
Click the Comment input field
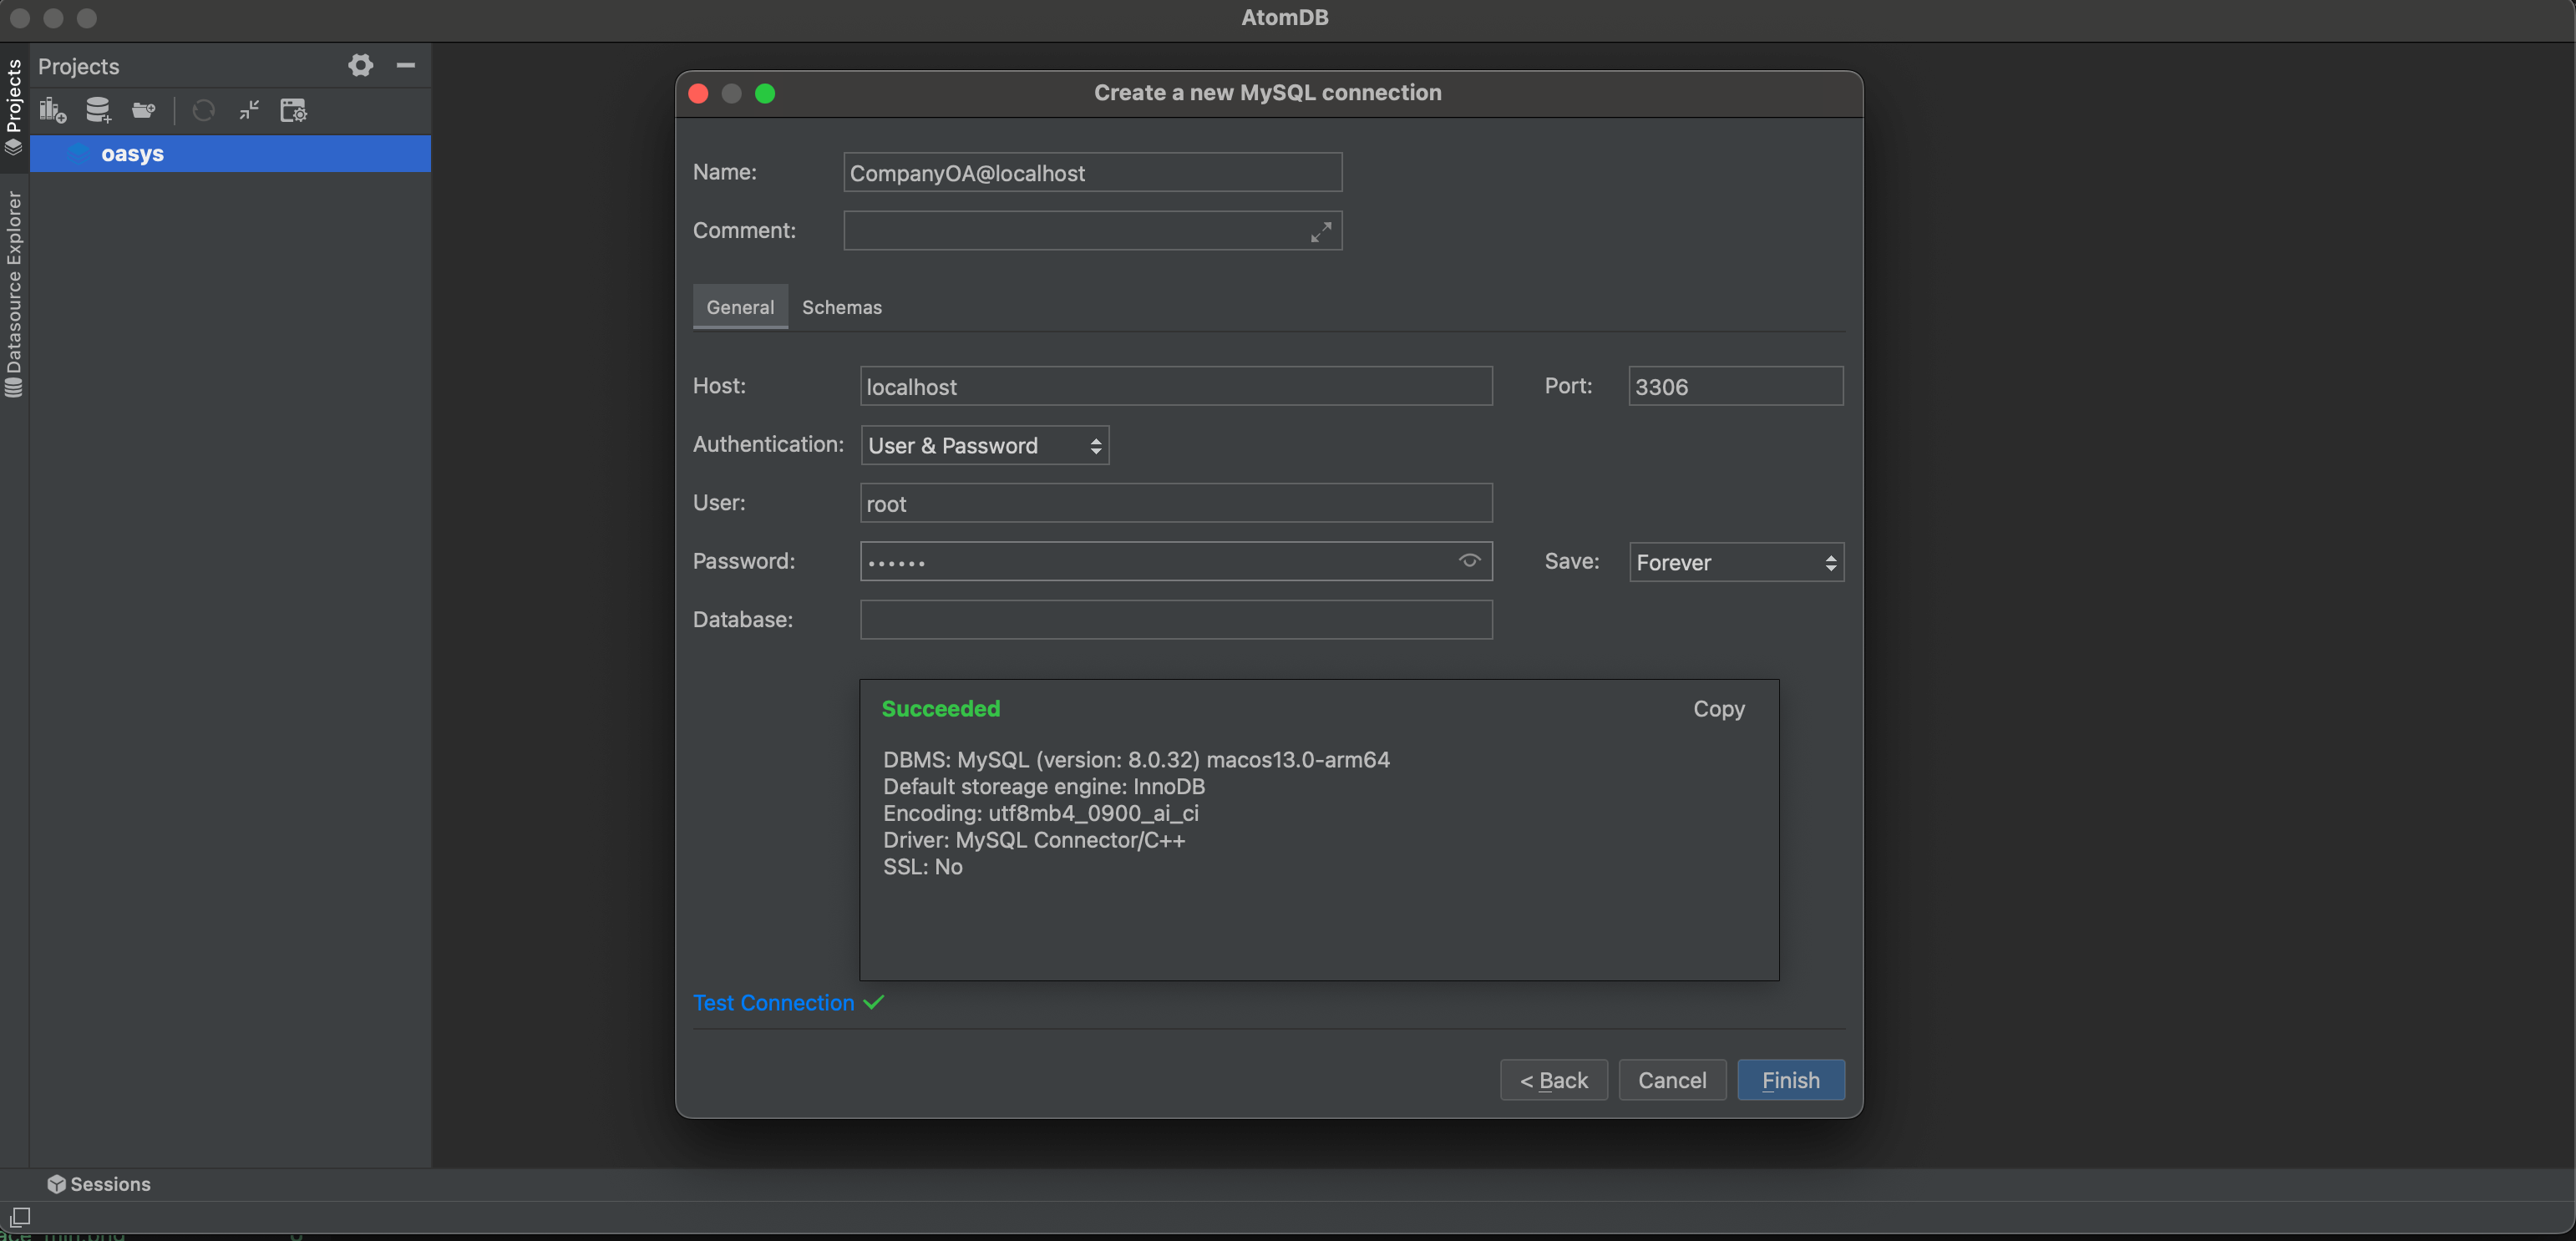(1092, 231)
